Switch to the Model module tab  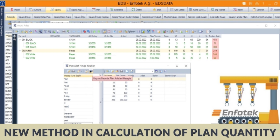click(x=15, y=10)
